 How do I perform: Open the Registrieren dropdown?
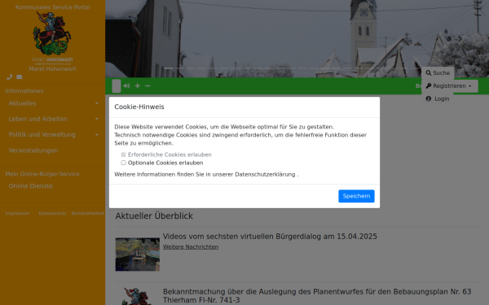coord(450,86)
